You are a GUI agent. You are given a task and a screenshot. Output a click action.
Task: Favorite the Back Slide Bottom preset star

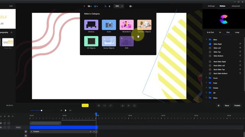(240, 73)
